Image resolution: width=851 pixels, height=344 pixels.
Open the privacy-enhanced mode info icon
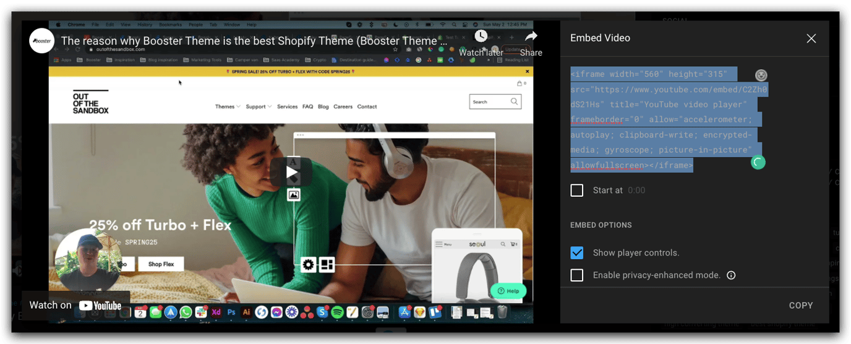731,275
